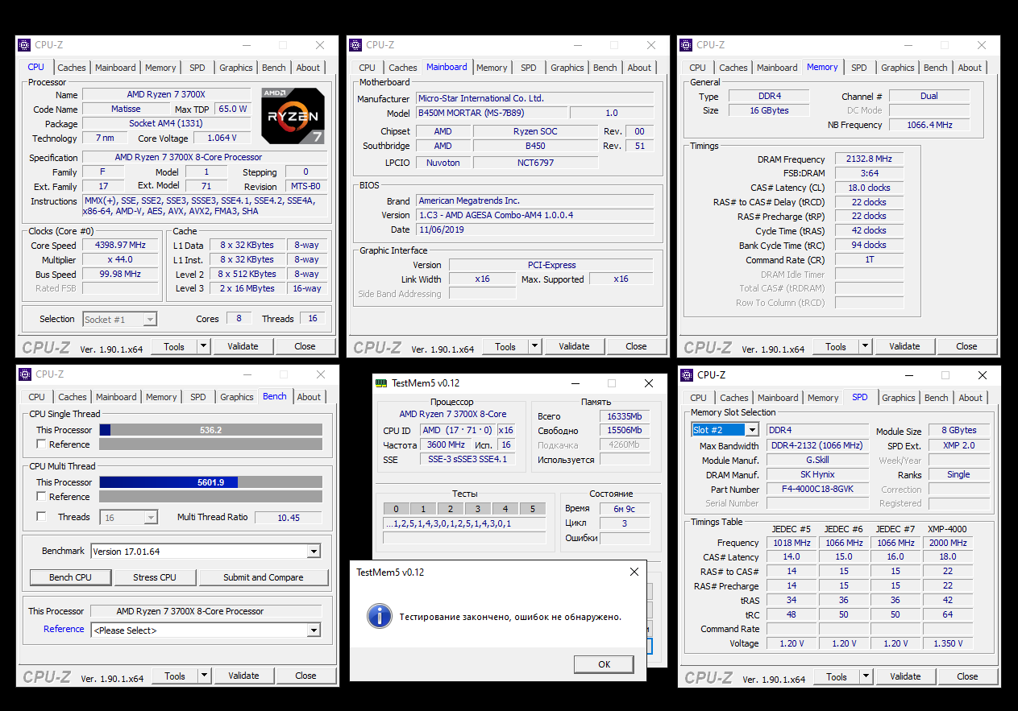The height and width of the screenshot is (711, 1018).
Task: Click CPU-Z icon in the Memory window title bar
Action: point(687,45)
